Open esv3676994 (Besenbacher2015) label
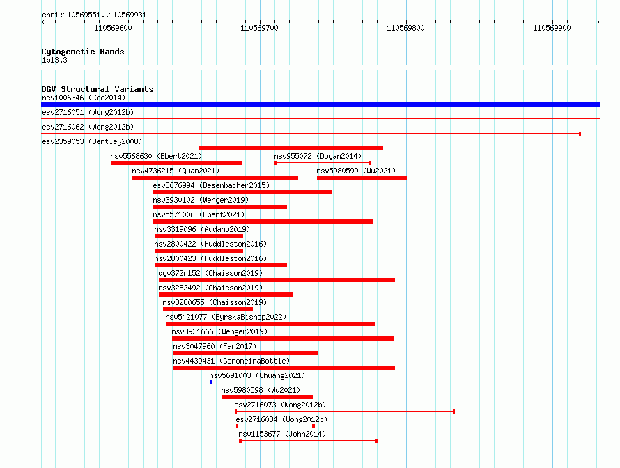 point(211,185)
